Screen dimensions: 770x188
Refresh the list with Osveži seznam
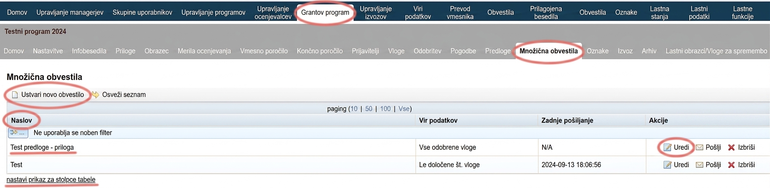coord(124,95)
